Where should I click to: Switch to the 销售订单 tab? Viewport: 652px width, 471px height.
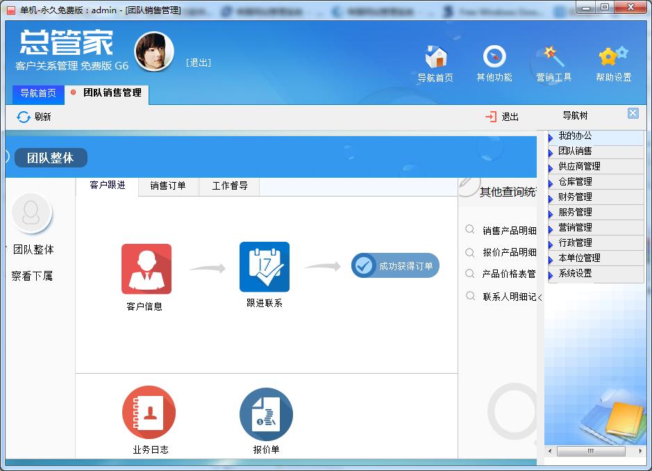[x=168, y=186]
